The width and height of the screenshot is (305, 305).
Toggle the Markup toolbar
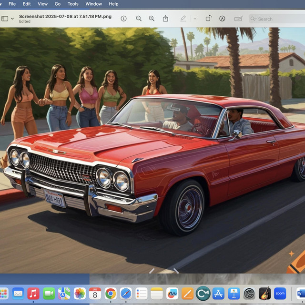(x=222, y=19)
